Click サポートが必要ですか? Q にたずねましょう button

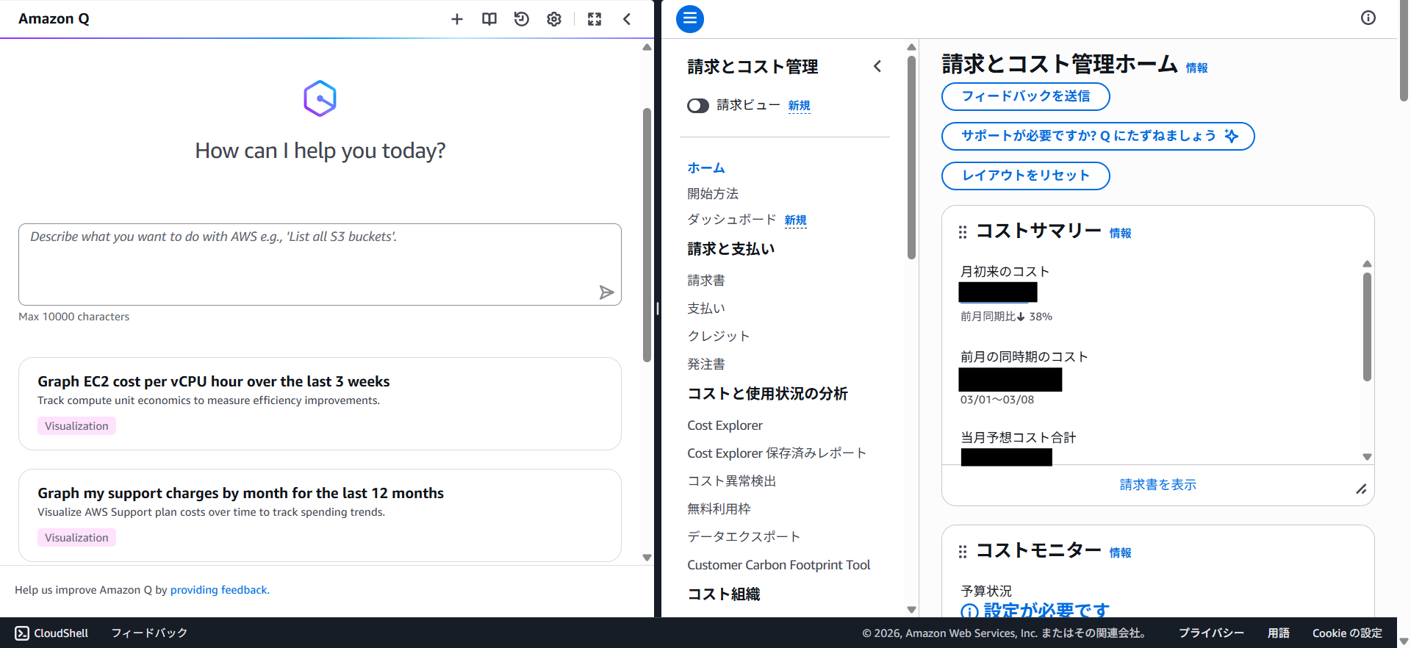pos(1098,136)
